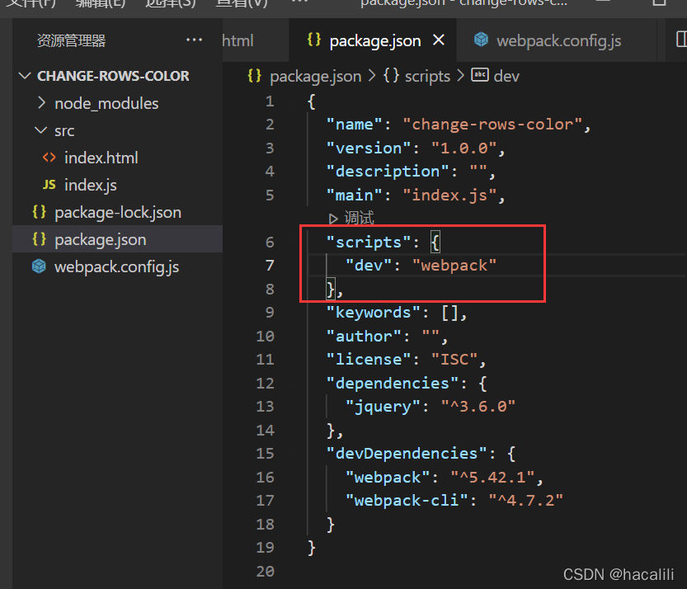
Task: Click the webpack icon on webpack.config.js tab
Action: click(481, 39)
